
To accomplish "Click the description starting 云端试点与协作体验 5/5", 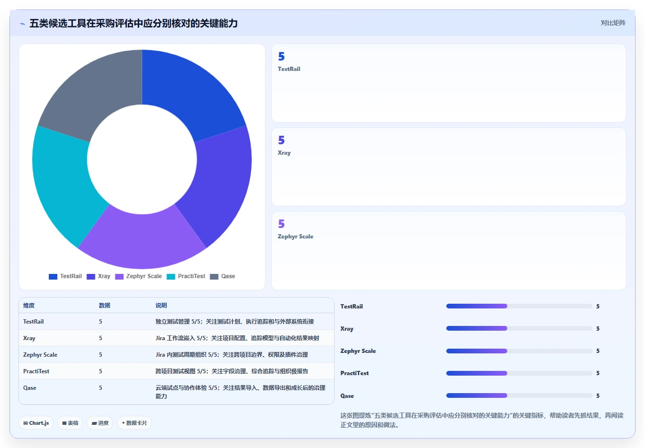I will pyautogui.click(x=240, y=392).
